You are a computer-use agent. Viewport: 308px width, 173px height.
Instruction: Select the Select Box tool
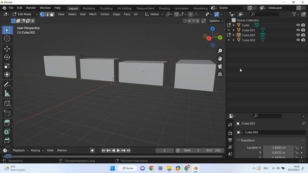[7, 30]
